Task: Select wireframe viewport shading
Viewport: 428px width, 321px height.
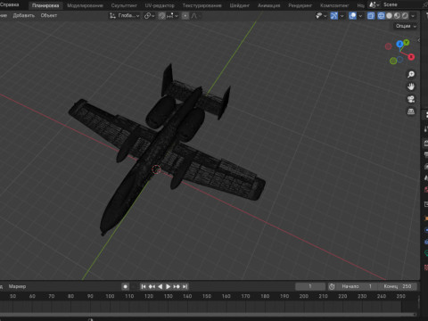Action: tap(381, 16)
